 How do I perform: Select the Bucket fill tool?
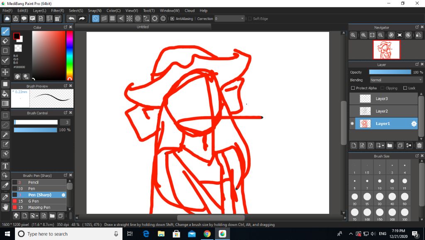pyautogui.click(x=5, y=94)
